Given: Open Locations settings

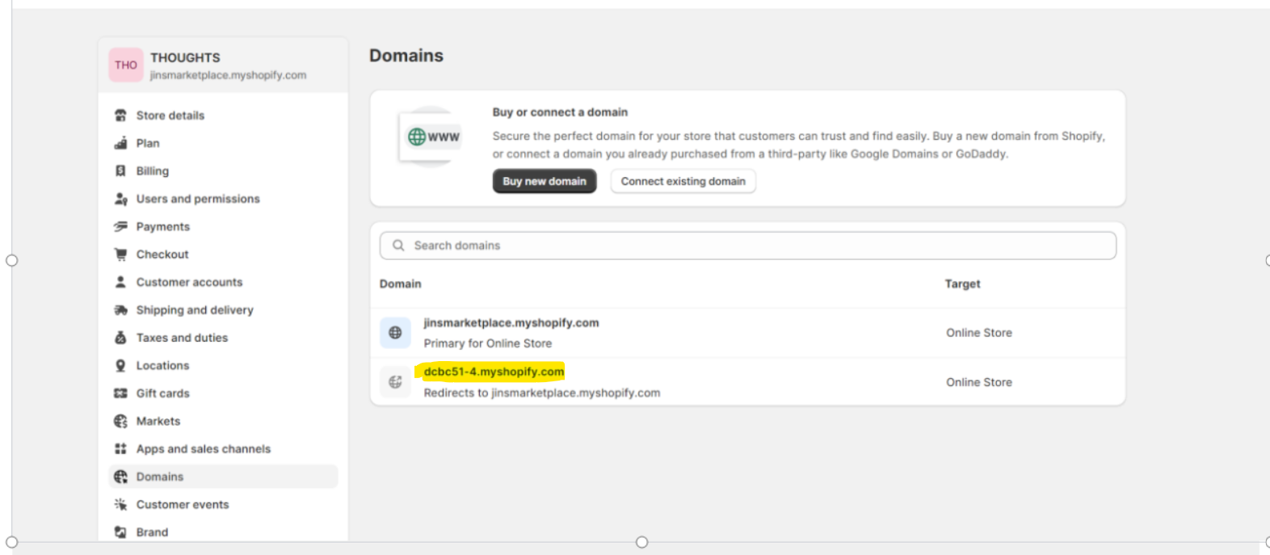Looking at the screenshot, I should pyautogui.click(x=162, y=366).
